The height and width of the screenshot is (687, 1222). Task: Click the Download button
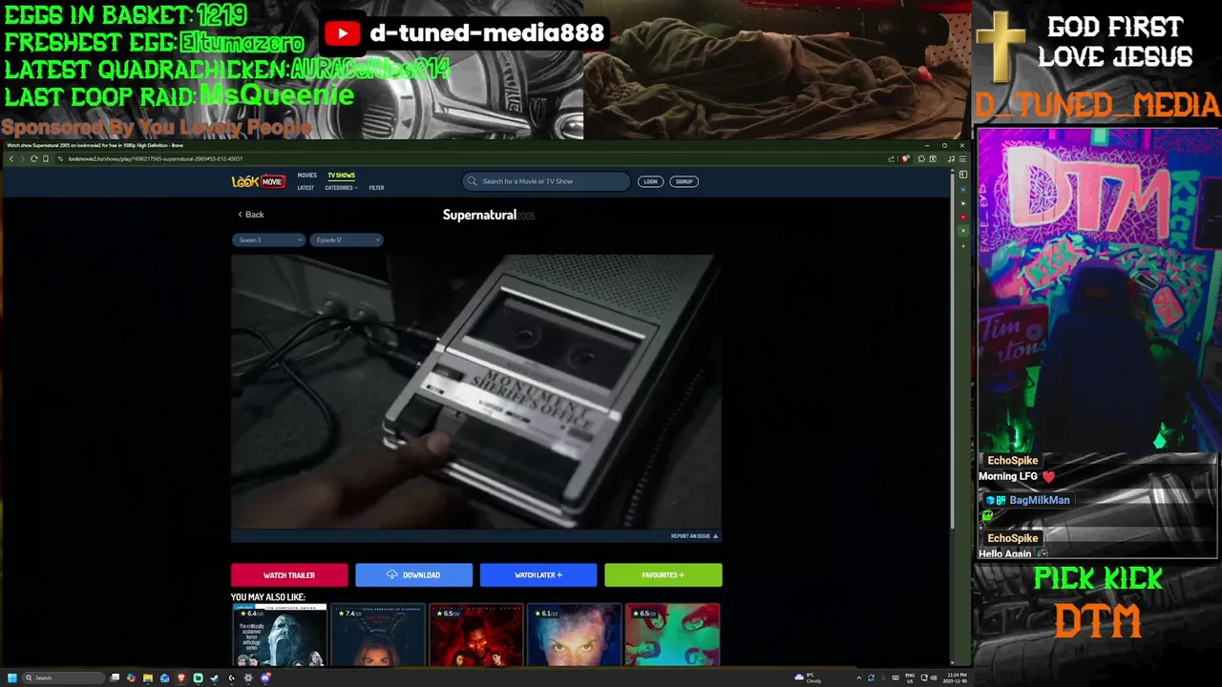pos(413,575)
